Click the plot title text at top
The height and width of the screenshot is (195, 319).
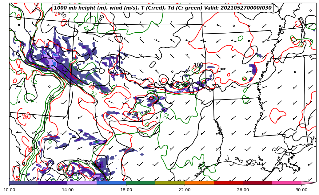[x=163, y=8]
